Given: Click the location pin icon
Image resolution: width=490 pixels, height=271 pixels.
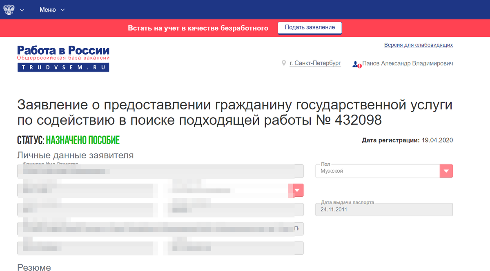Looking at the screenshot, I should 284,63.
